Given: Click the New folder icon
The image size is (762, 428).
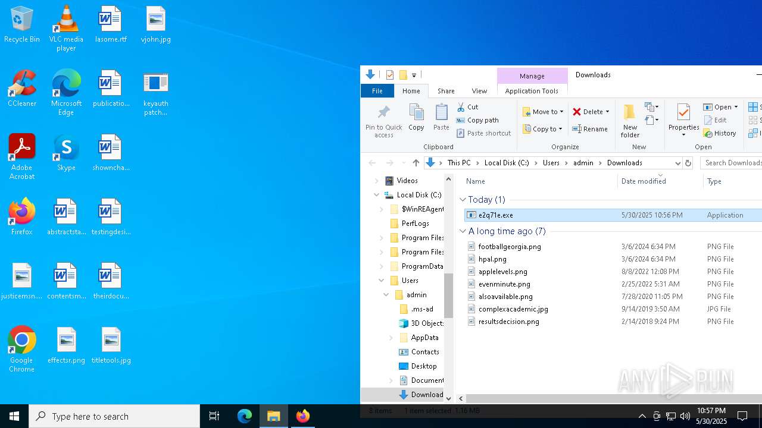Looking at the screenshot, I should tap(629, 112).
